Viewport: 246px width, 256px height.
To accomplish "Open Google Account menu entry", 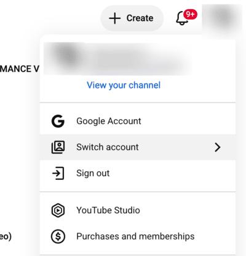I will (138, 121).
